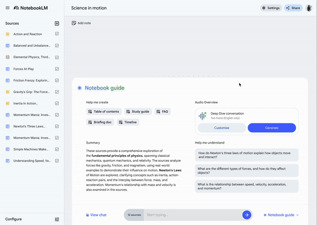Add a new source with plus icon

click(x=57, y=23)
